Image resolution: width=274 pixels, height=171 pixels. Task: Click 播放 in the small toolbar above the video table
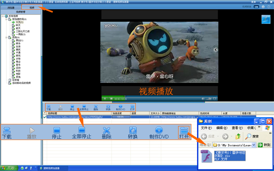point(60,107)
